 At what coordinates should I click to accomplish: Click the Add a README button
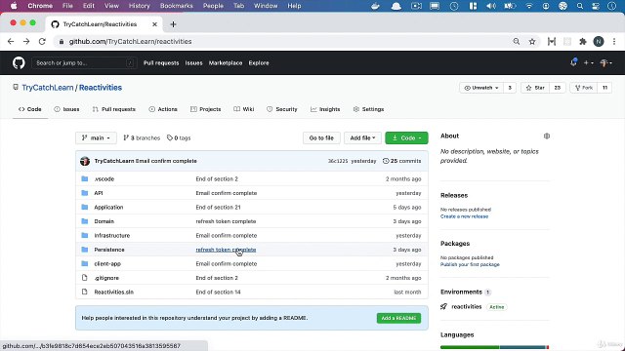[398, 318]
